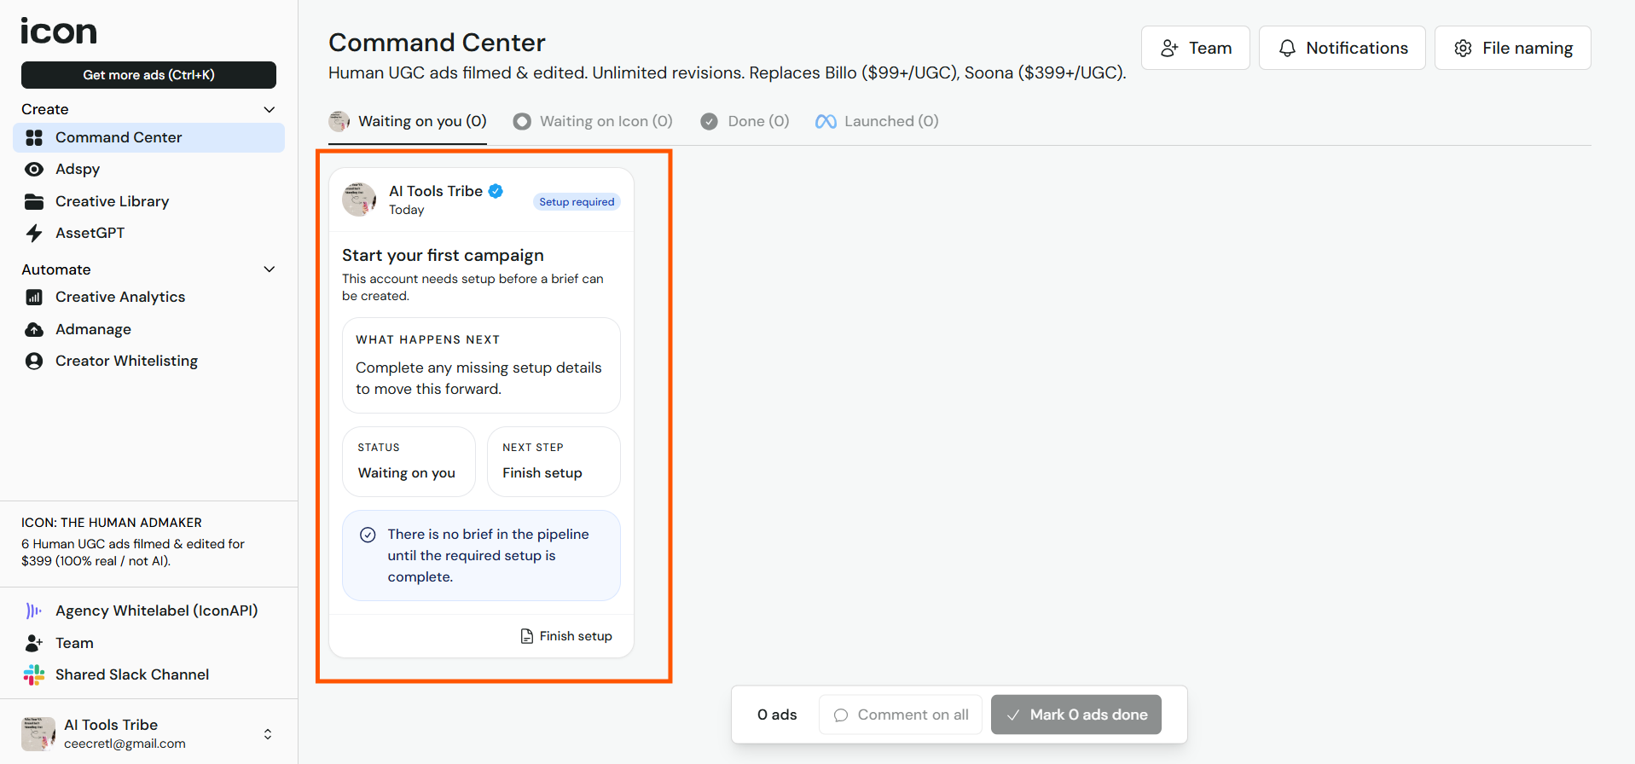
Task: Open Adspy eye icon
Action: pos(34,169)
